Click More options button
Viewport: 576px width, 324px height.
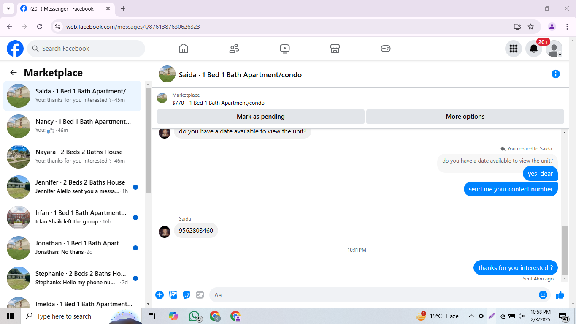465,117
